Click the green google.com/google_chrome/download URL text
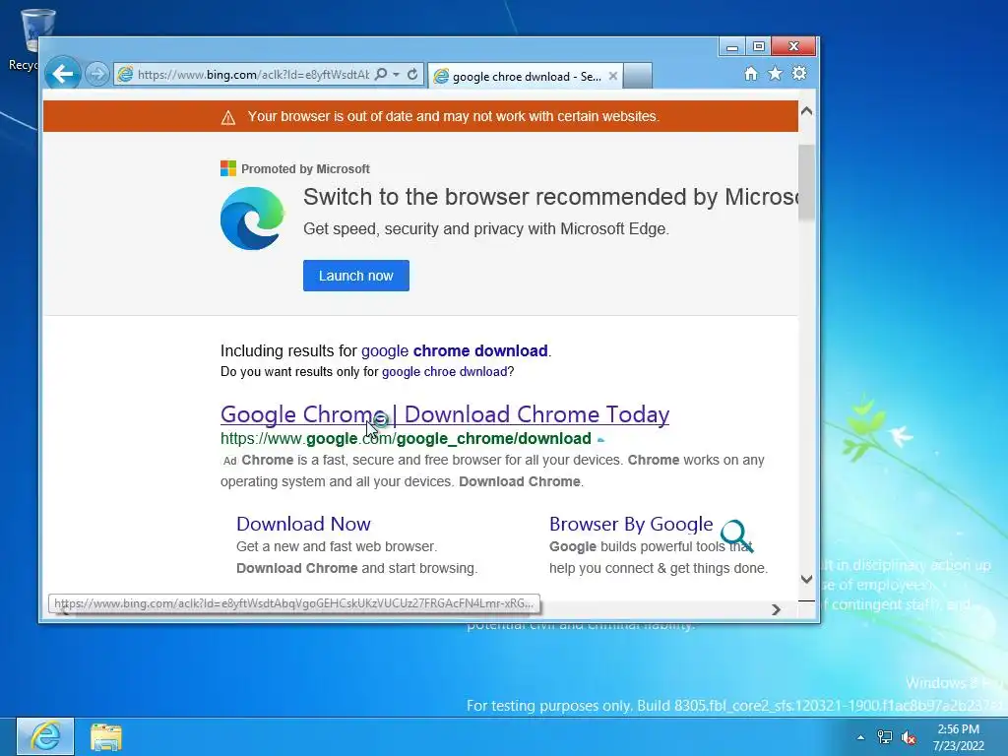 point(406,439)
